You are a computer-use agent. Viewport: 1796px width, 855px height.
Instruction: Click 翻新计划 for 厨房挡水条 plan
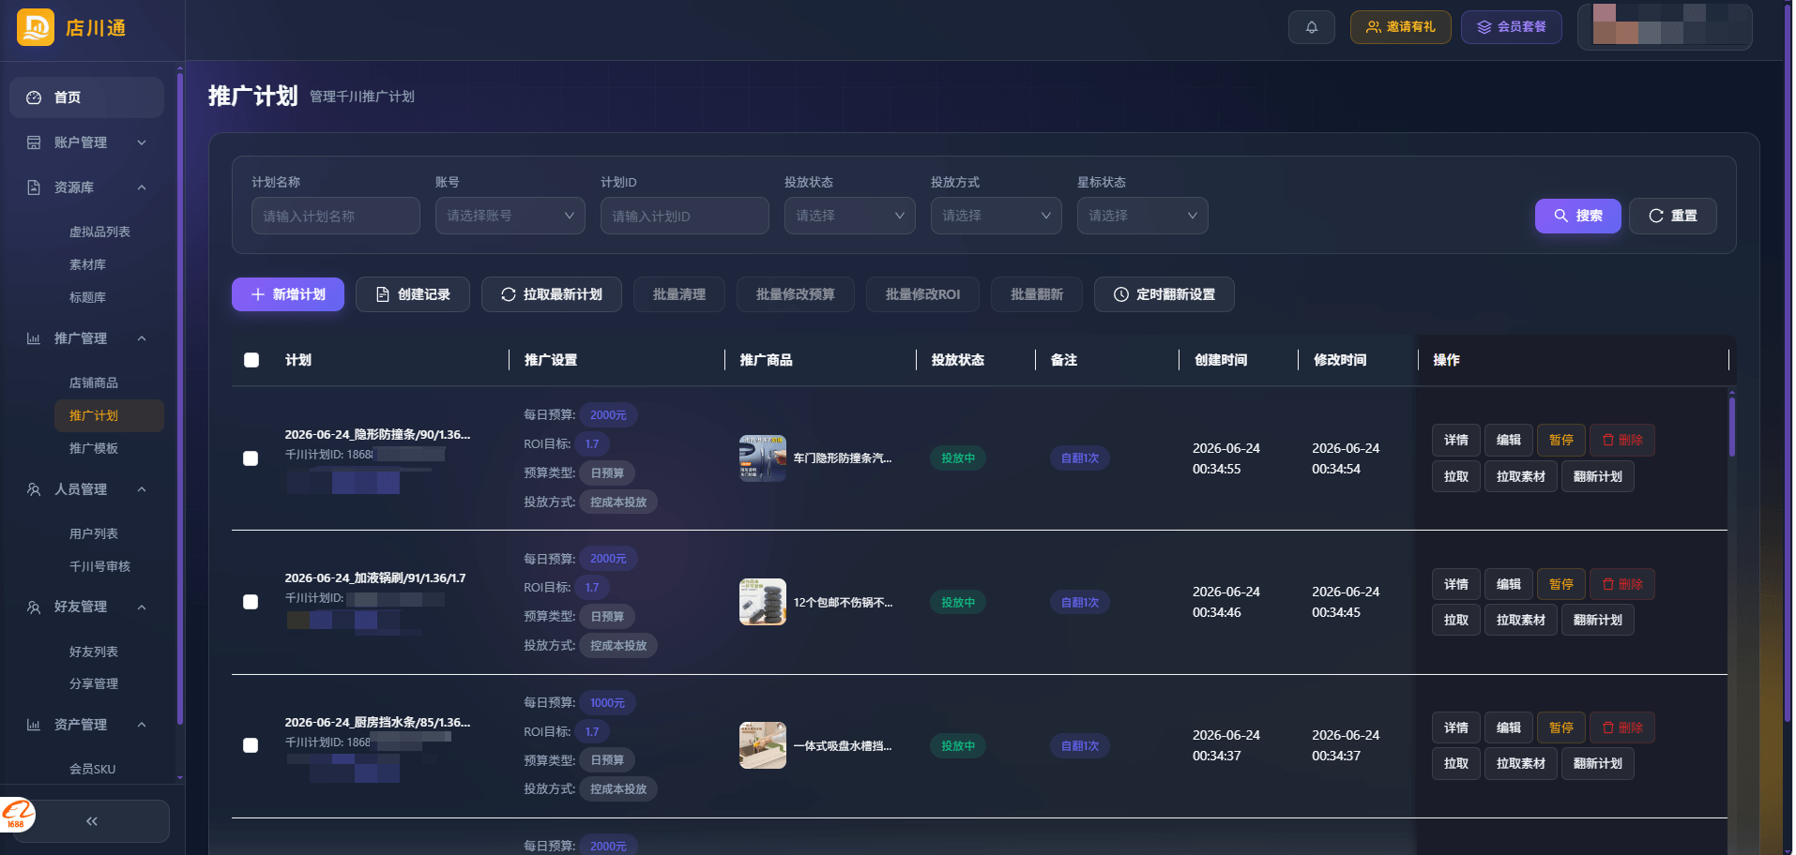click(x=1597, y=763)
